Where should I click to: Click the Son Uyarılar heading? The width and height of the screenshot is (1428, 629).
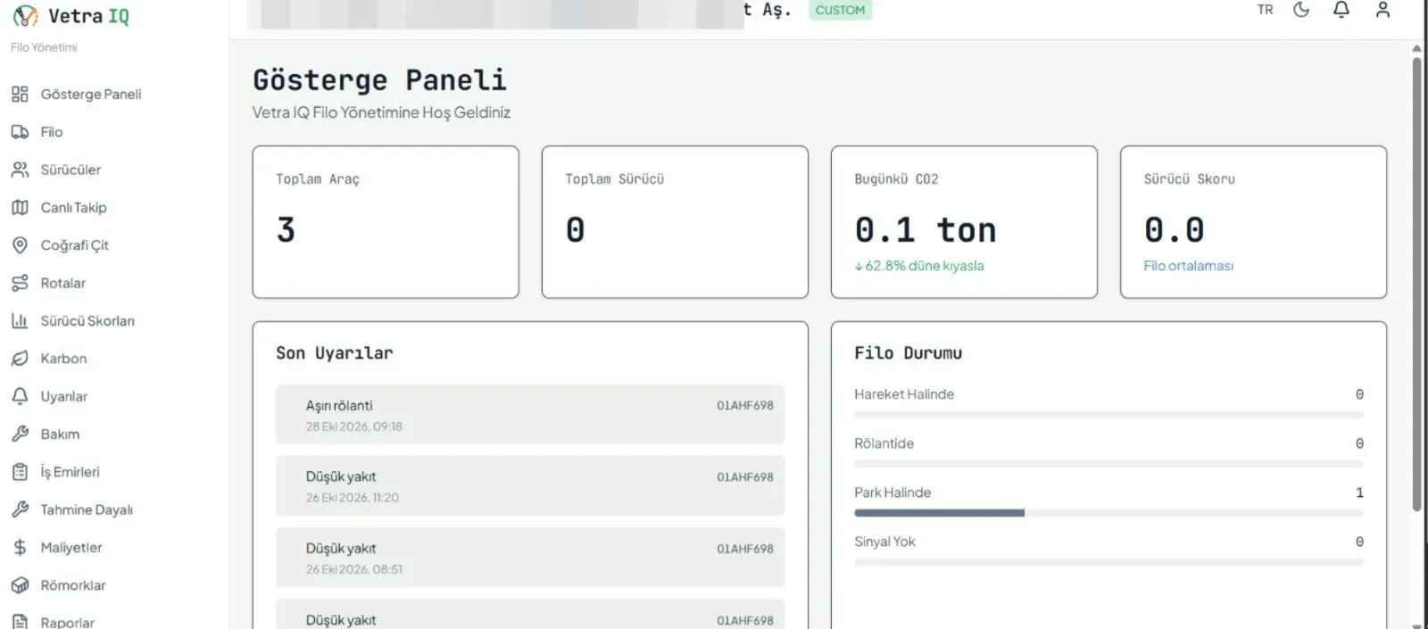335,353
